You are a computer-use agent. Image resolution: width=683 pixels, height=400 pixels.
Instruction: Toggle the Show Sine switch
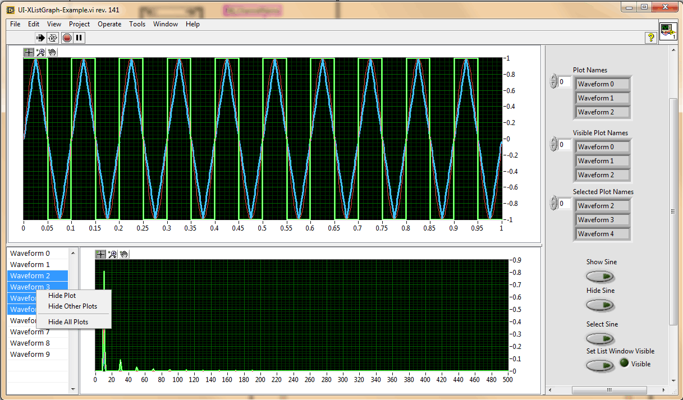click(x=600, y=277)
